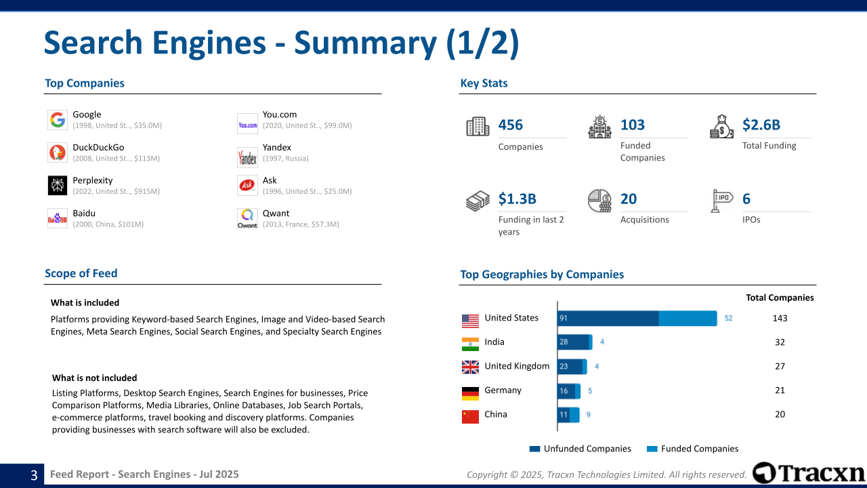Click the Yandex logo icon

[247, 157]
